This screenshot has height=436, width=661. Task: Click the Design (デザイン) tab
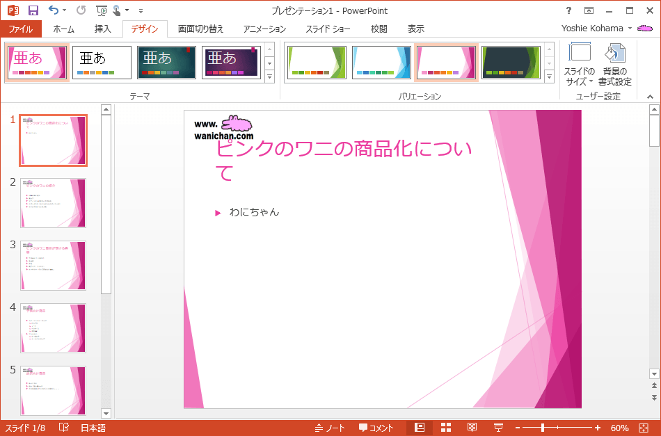(145, 29)
